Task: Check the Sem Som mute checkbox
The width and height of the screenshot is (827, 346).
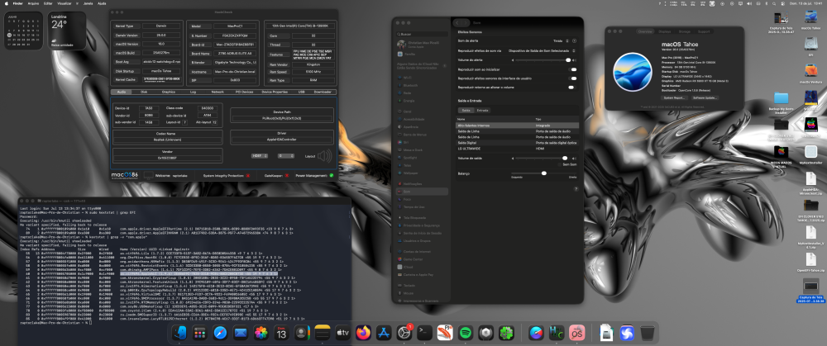Action: point(561,164)
